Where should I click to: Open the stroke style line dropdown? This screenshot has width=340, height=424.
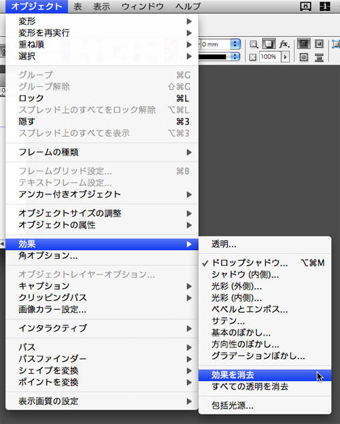235,56
